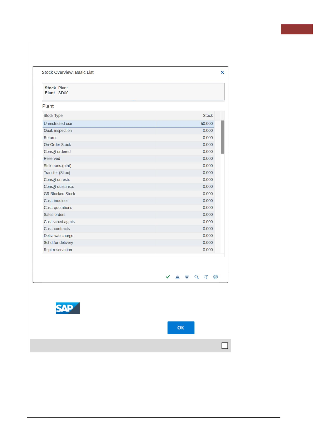This screenshot has width=313, height=442.
Task: Click the 50.000 unrestricted stock value
Action: coord(207,124)
